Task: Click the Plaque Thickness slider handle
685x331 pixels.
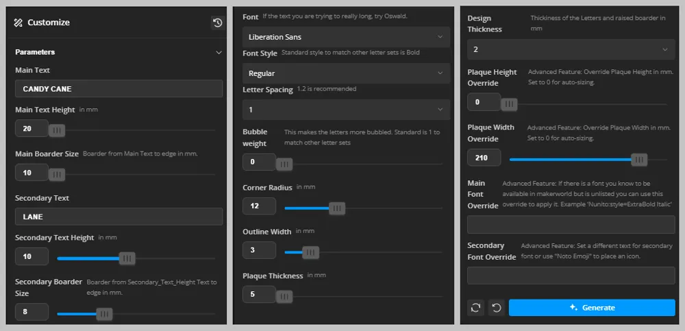Action: [x=284, y=297]
